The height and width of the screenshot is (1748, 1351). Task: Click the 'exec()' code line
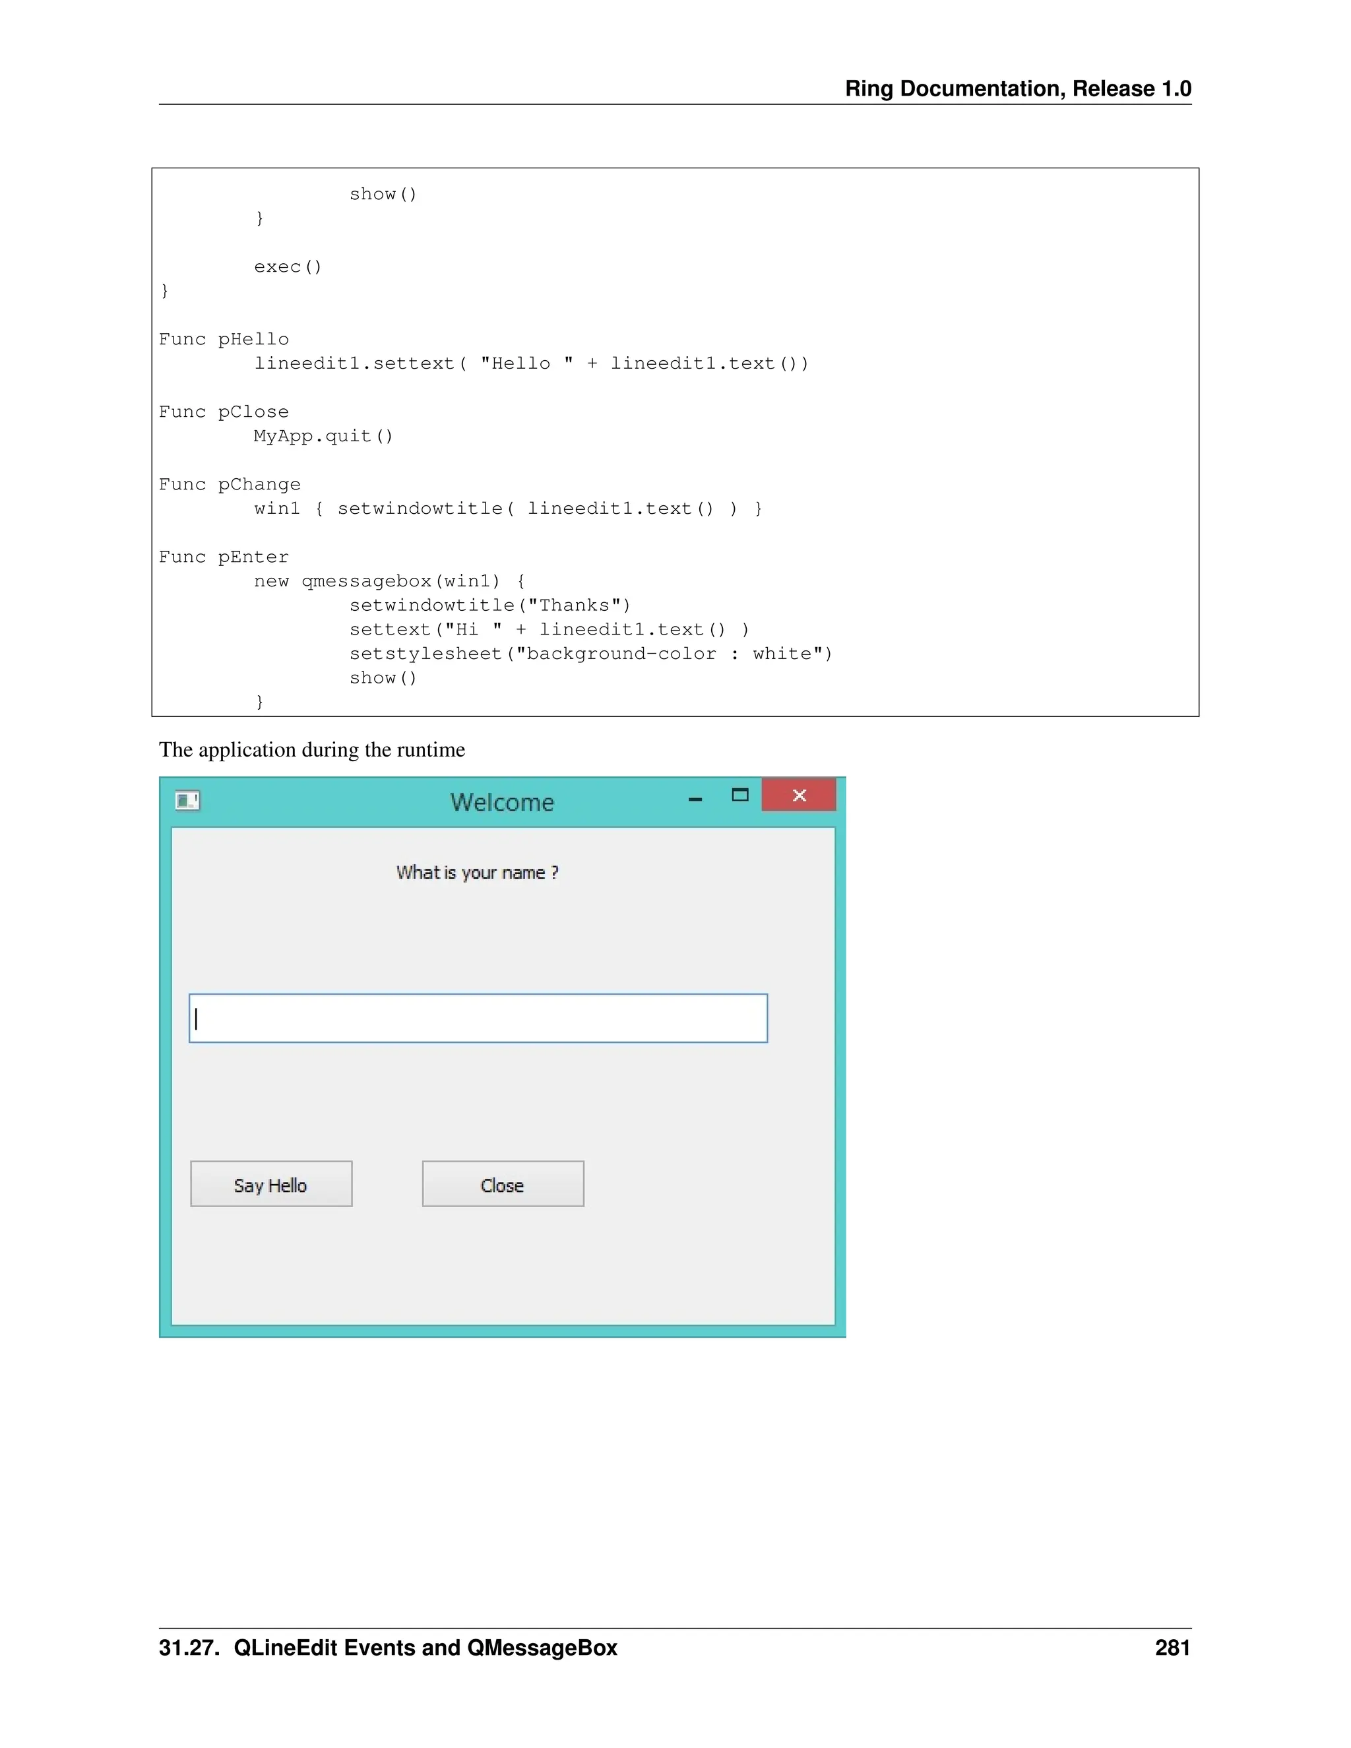[x=288, y=266]
